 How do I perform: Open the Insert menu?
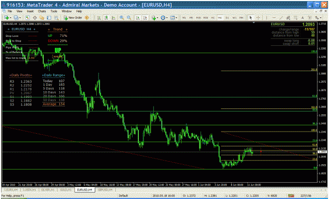[30, 11]
